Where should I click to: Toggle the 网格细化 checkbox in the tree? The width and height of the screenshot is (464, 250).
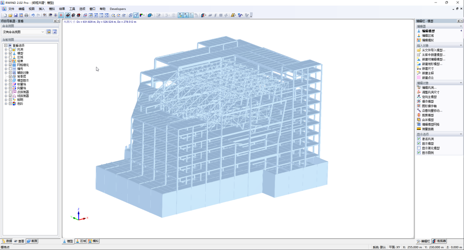tap(10, 65)
